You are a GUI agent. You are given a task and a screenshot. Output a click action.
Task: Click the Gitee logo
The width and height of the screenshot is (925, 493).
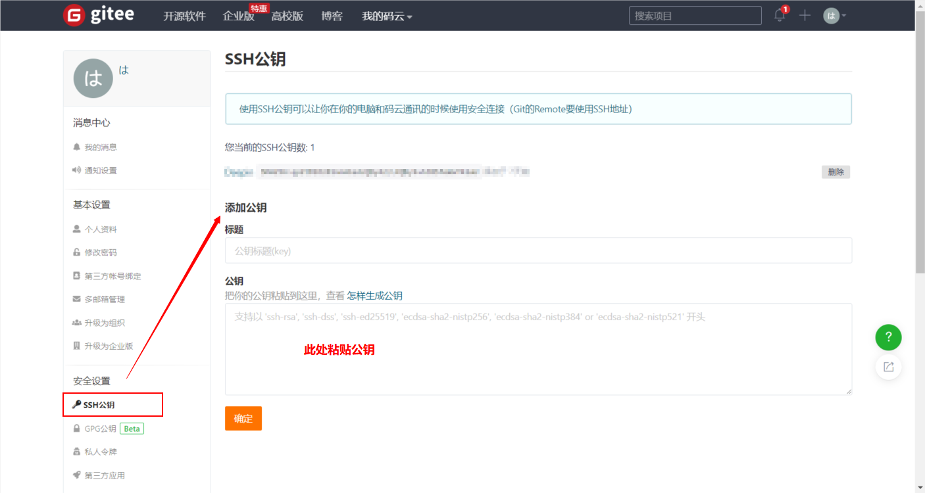99,14
